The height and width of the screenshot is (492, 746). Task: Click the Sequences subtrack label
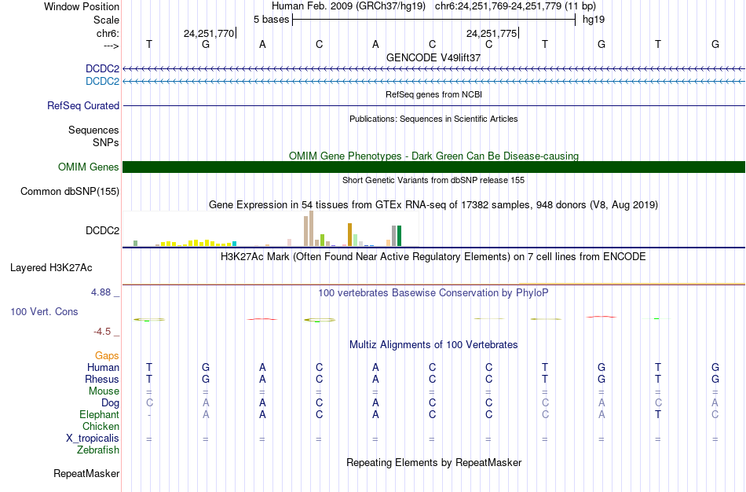tap(93, 130)
